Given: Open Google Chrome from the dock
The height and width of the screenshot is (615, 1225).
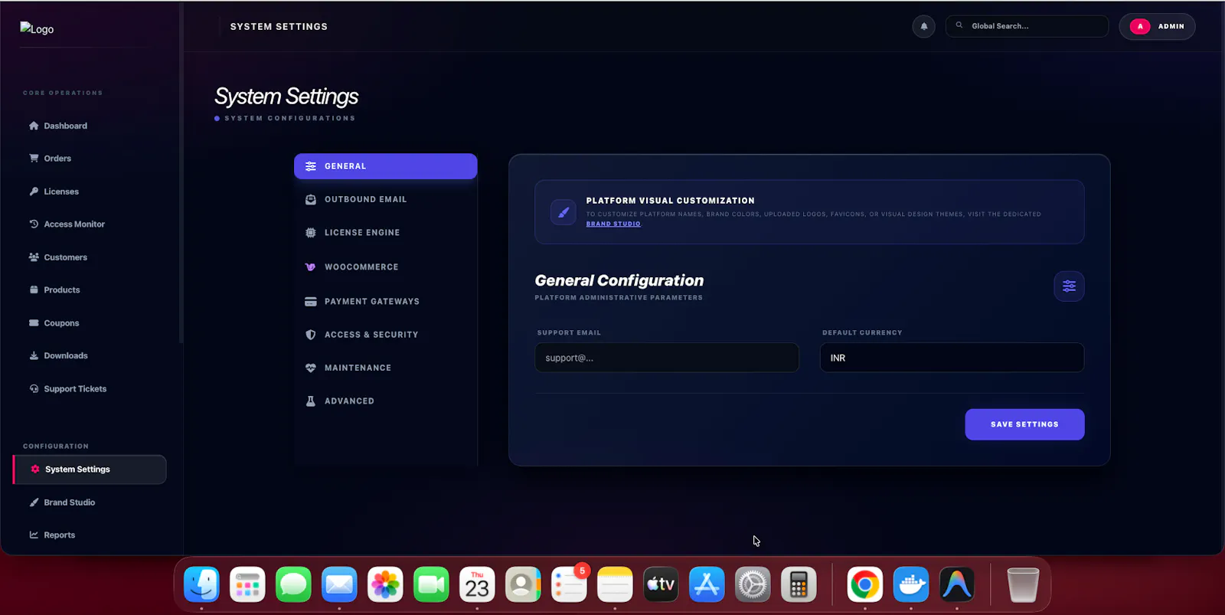Looking at the screenshot, I should click(865, 585).
